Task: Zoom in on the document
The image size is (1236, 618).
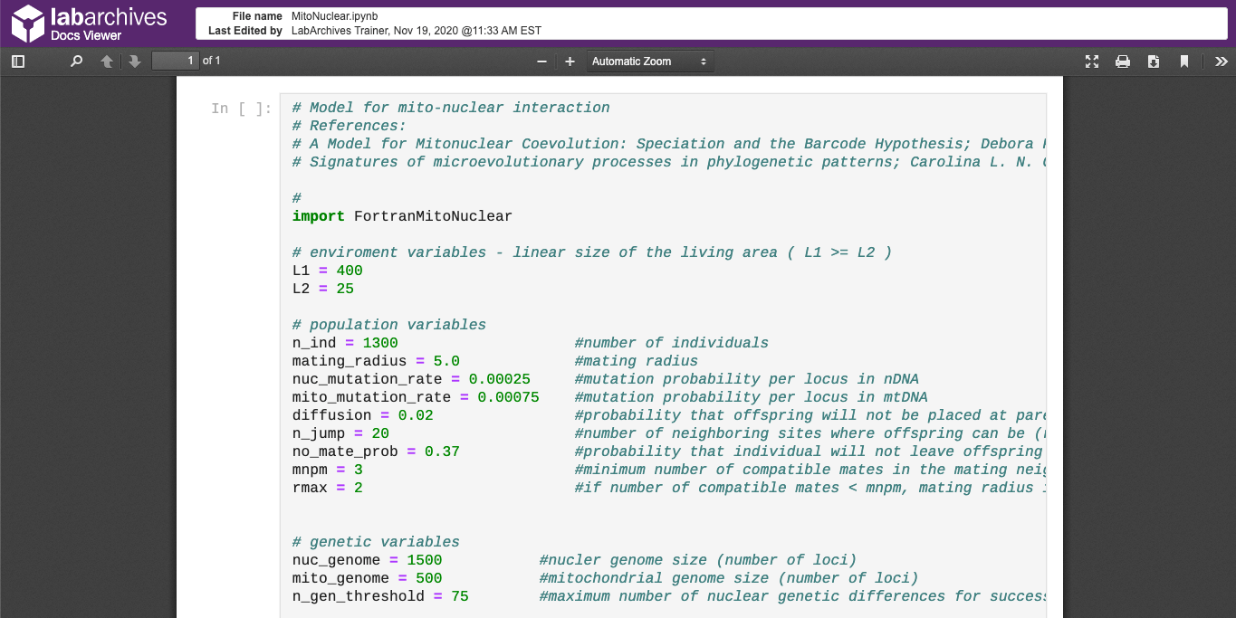Action: [569, 61]
